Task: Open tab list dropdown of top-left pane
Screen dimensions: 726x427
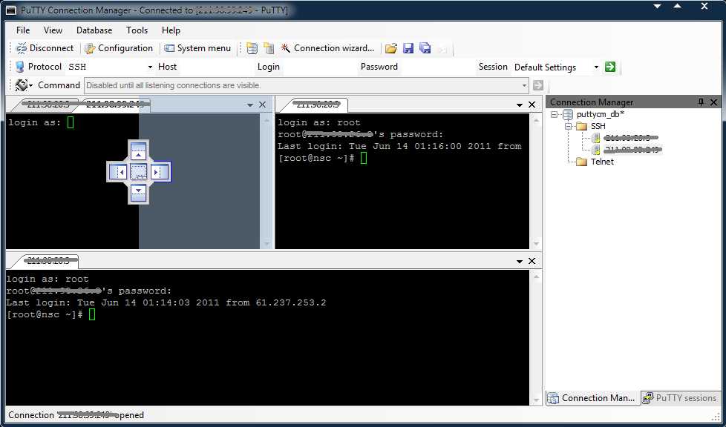Action: pyautogui.click(x=250, y=105)
